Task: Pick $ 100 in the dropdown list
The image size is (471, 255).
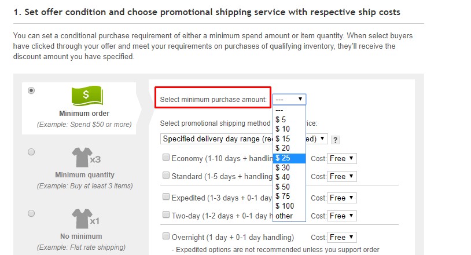Action: coord(285,206)
